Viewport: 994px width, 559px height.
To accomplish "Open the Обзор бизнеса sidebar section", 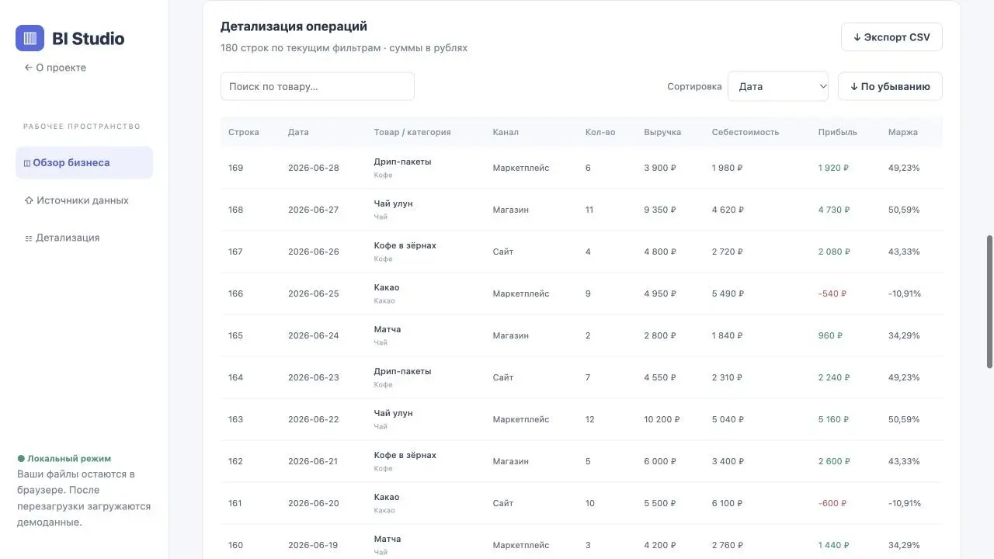I will (x=84, y=162).
